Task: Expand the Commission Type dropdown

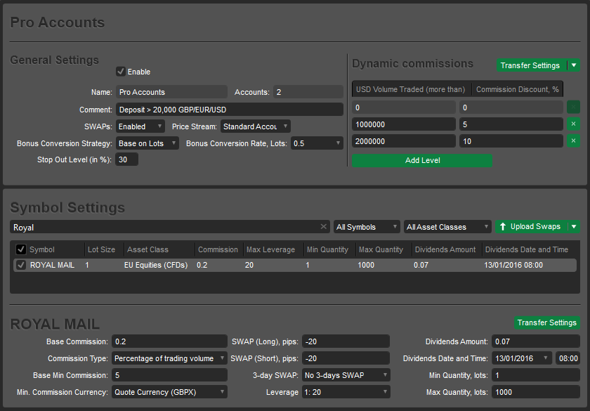Action: coord(170,358)
